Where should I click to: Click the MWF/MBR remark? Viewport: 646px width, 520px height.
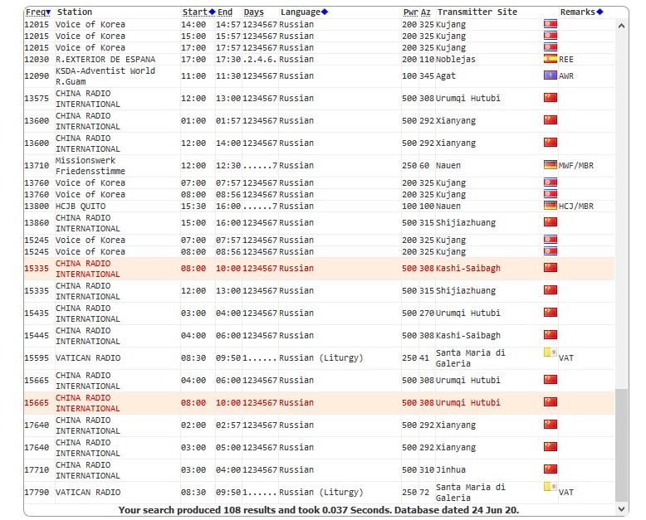[576, 166]
